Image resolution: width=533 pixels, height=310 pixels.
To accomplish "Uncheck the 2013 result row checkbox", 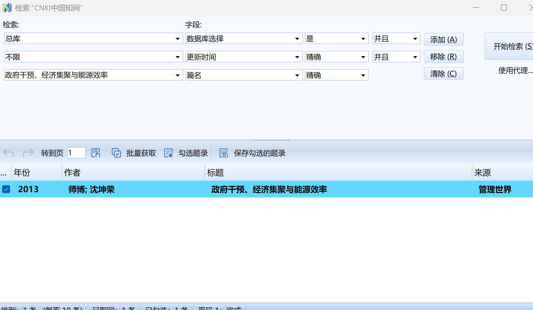I will click(x=6, y=189).
